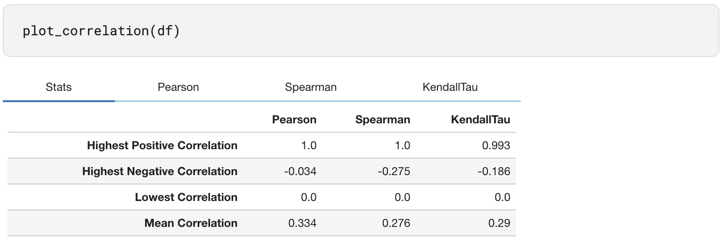Select the -0.275 Spearman cell

click(x=394, y=171)
